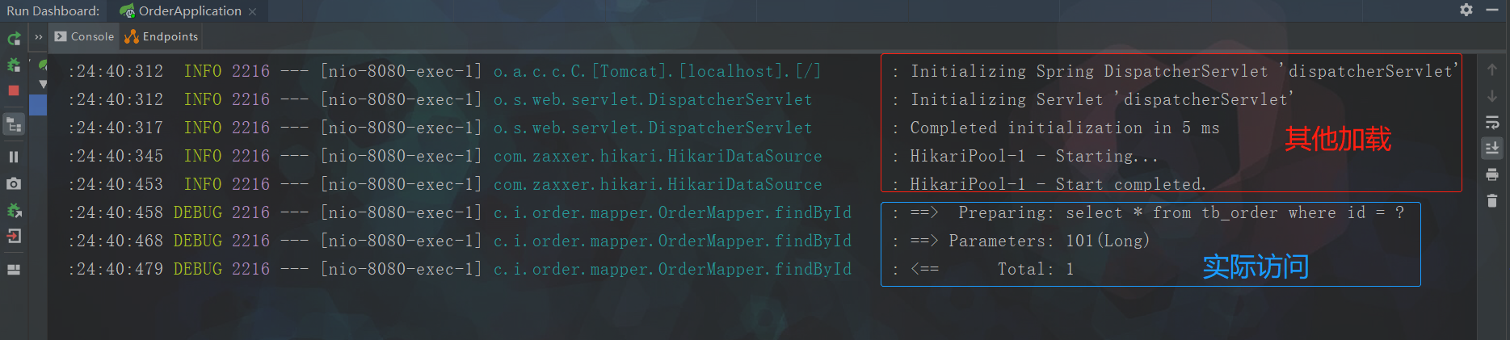Screen dimensions: 1510x340
Task: Click 'HikariPool-1 - Start completed.' message
Action: [x=1058, y=184]
